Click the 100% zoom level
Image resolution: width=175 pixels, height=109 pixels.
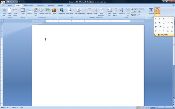click(153, 107)
